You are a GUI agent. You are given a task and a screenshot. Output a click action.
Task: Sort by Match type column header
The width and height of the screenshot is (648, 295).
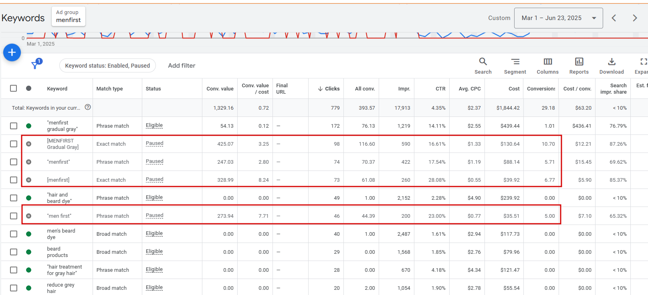click(x=109, y=89)
